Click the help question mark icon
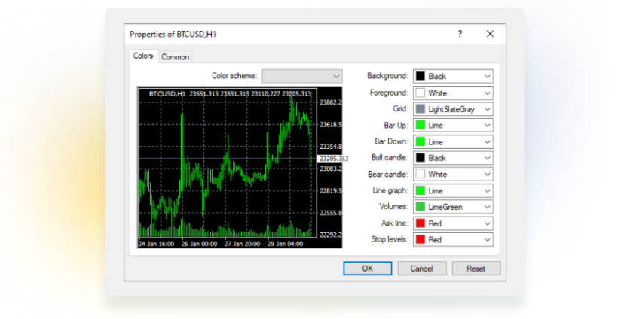This screenshot has width=630, height=319. 460,34
